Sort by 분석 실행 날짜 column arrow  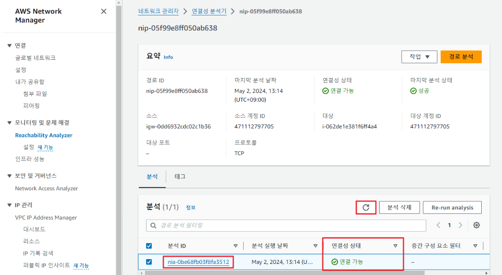[315, 246]
